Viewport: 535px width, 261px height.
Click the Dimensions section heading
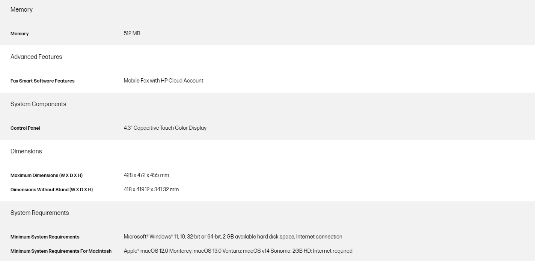[x=26, y=151]
